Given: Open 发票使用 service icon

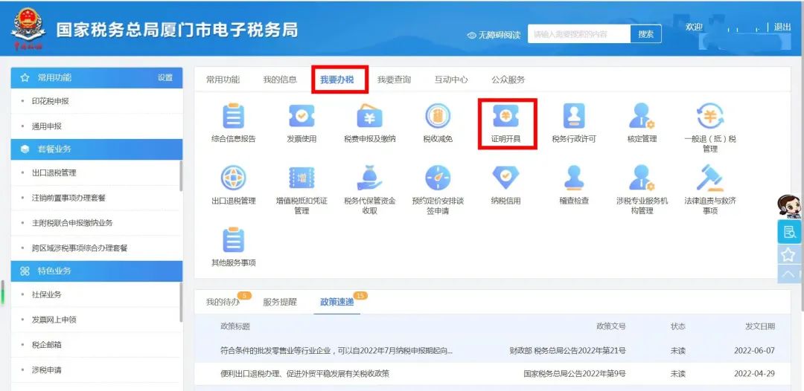Looking at the screenshot, I should [301, 117].
